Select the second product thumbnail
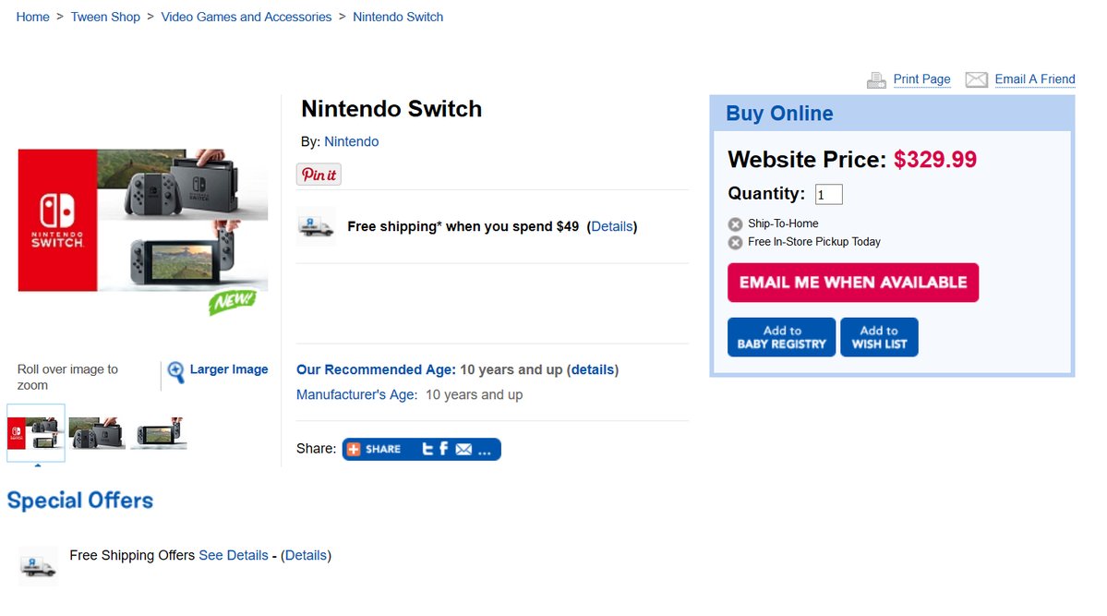This screenshot has height=616, width=1107. (x=97, y=432)
